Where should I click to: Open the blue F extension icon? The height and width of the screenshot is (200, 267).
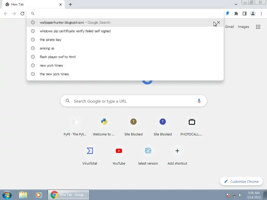tap(228, 14)
